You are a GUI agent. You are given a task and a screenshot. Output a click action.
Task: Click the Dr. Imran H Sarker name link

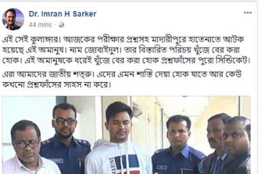tap(63, 14)
